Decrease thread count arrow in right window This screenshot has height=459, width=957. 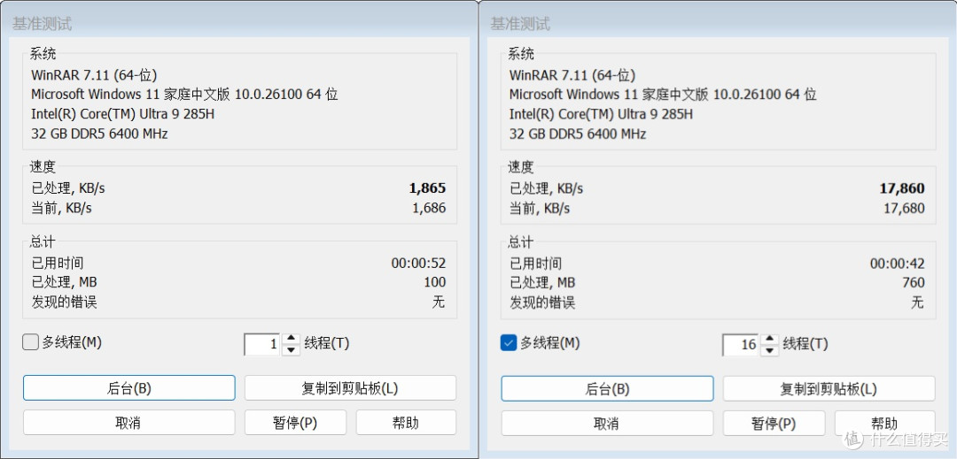click(770, 350)
